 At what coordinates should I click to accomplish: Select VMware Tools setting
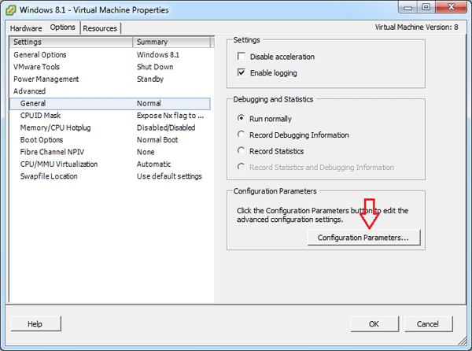pos(36,67)
